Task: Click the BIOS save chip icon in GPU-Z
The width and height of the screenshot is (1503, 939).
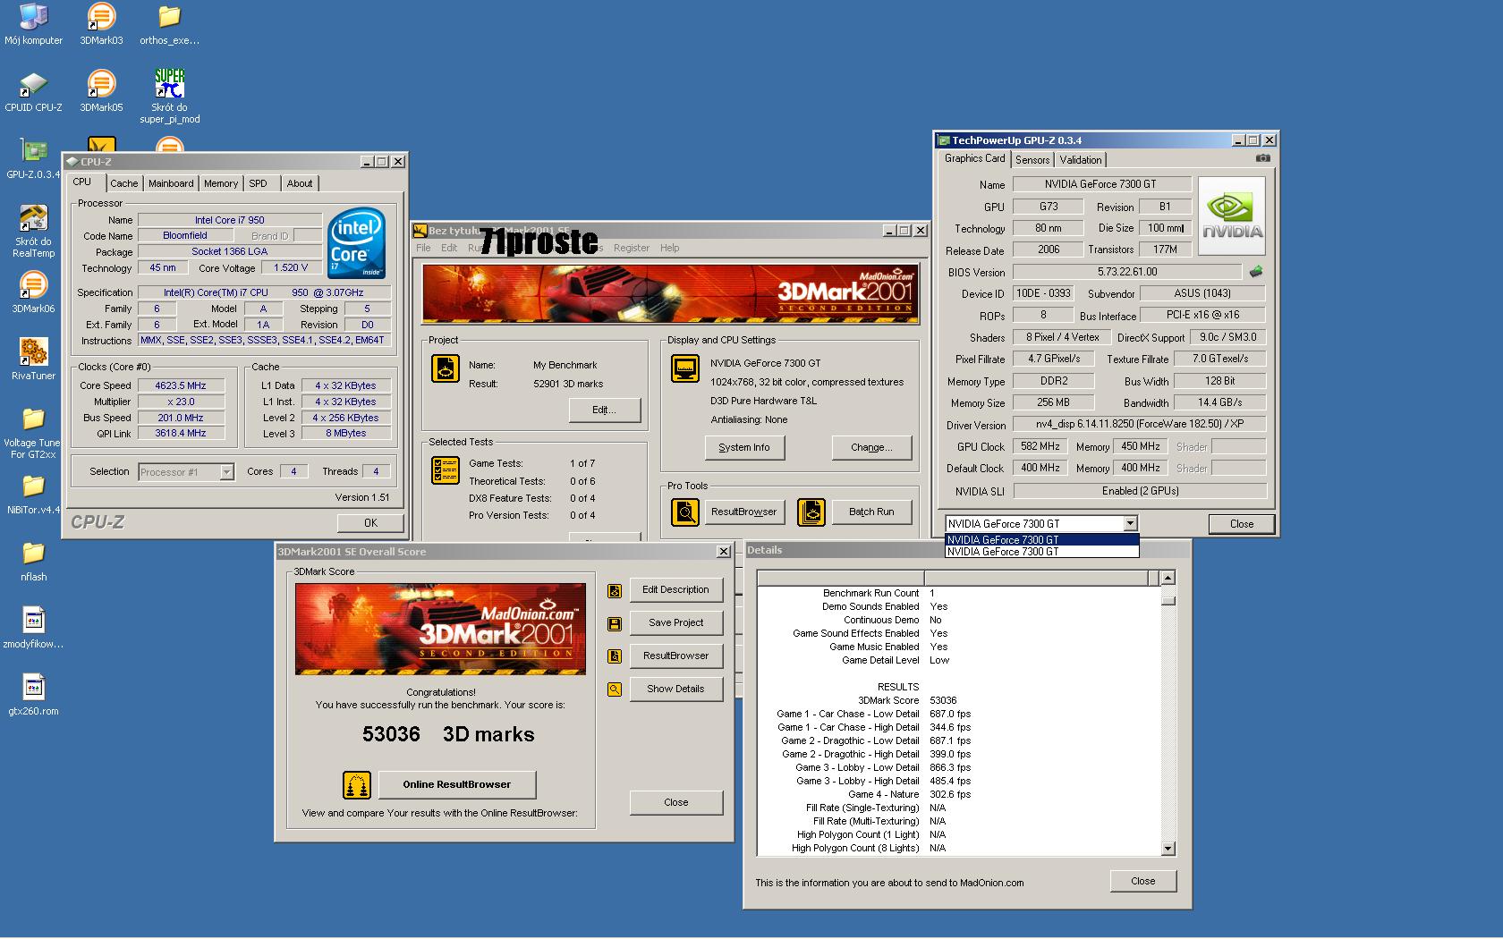Action: [x=1256, y=272]
